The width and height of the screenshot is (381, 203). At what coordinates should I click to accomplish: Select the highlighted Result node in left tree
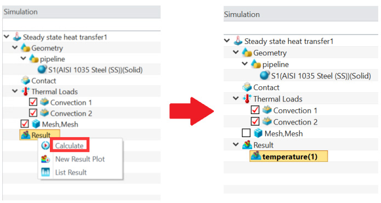tap(39, 134)
